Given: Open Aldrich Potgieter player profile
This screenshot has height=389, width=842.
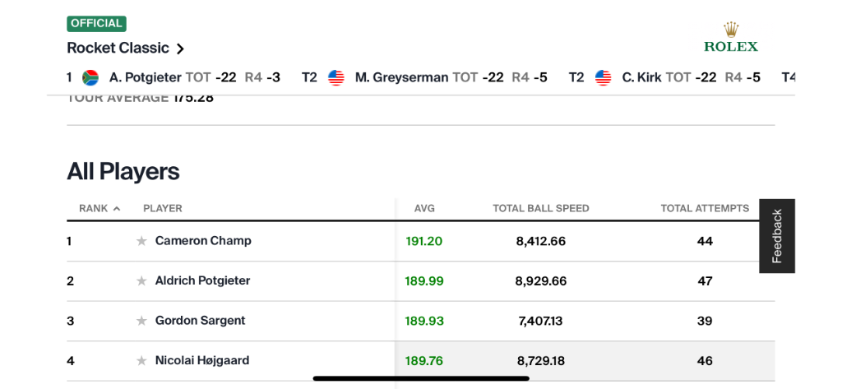Looking at the screenshot, I should [x=202, y=280].
